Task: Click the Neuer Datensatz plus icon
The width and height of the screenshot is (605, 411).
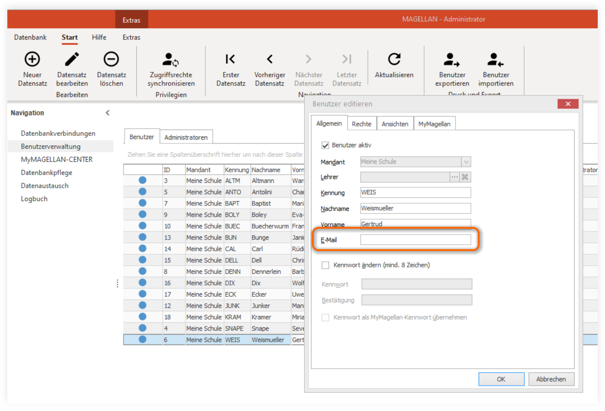Action: coord(32,59)
